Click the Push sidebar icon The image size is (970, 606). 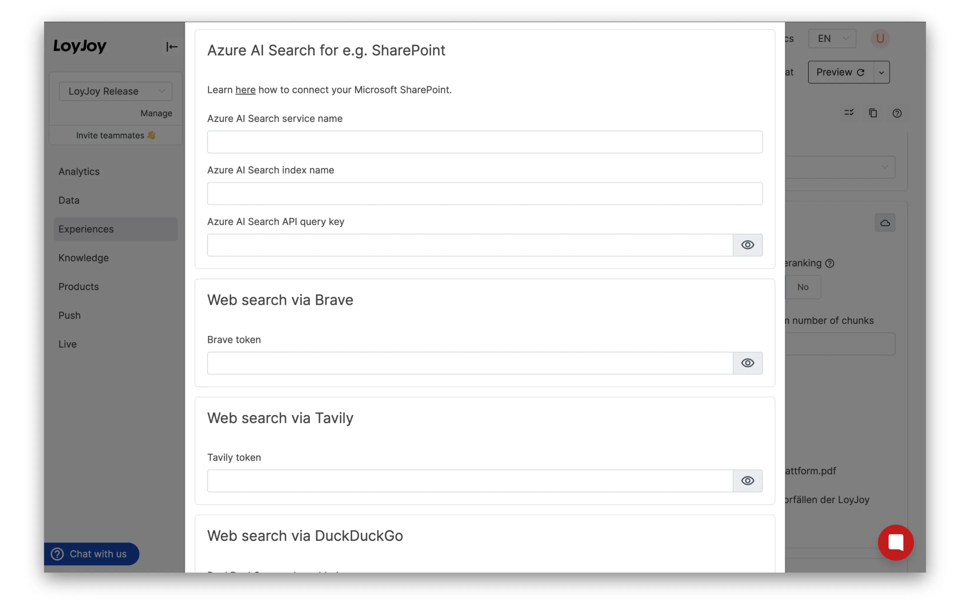[69, 315]
